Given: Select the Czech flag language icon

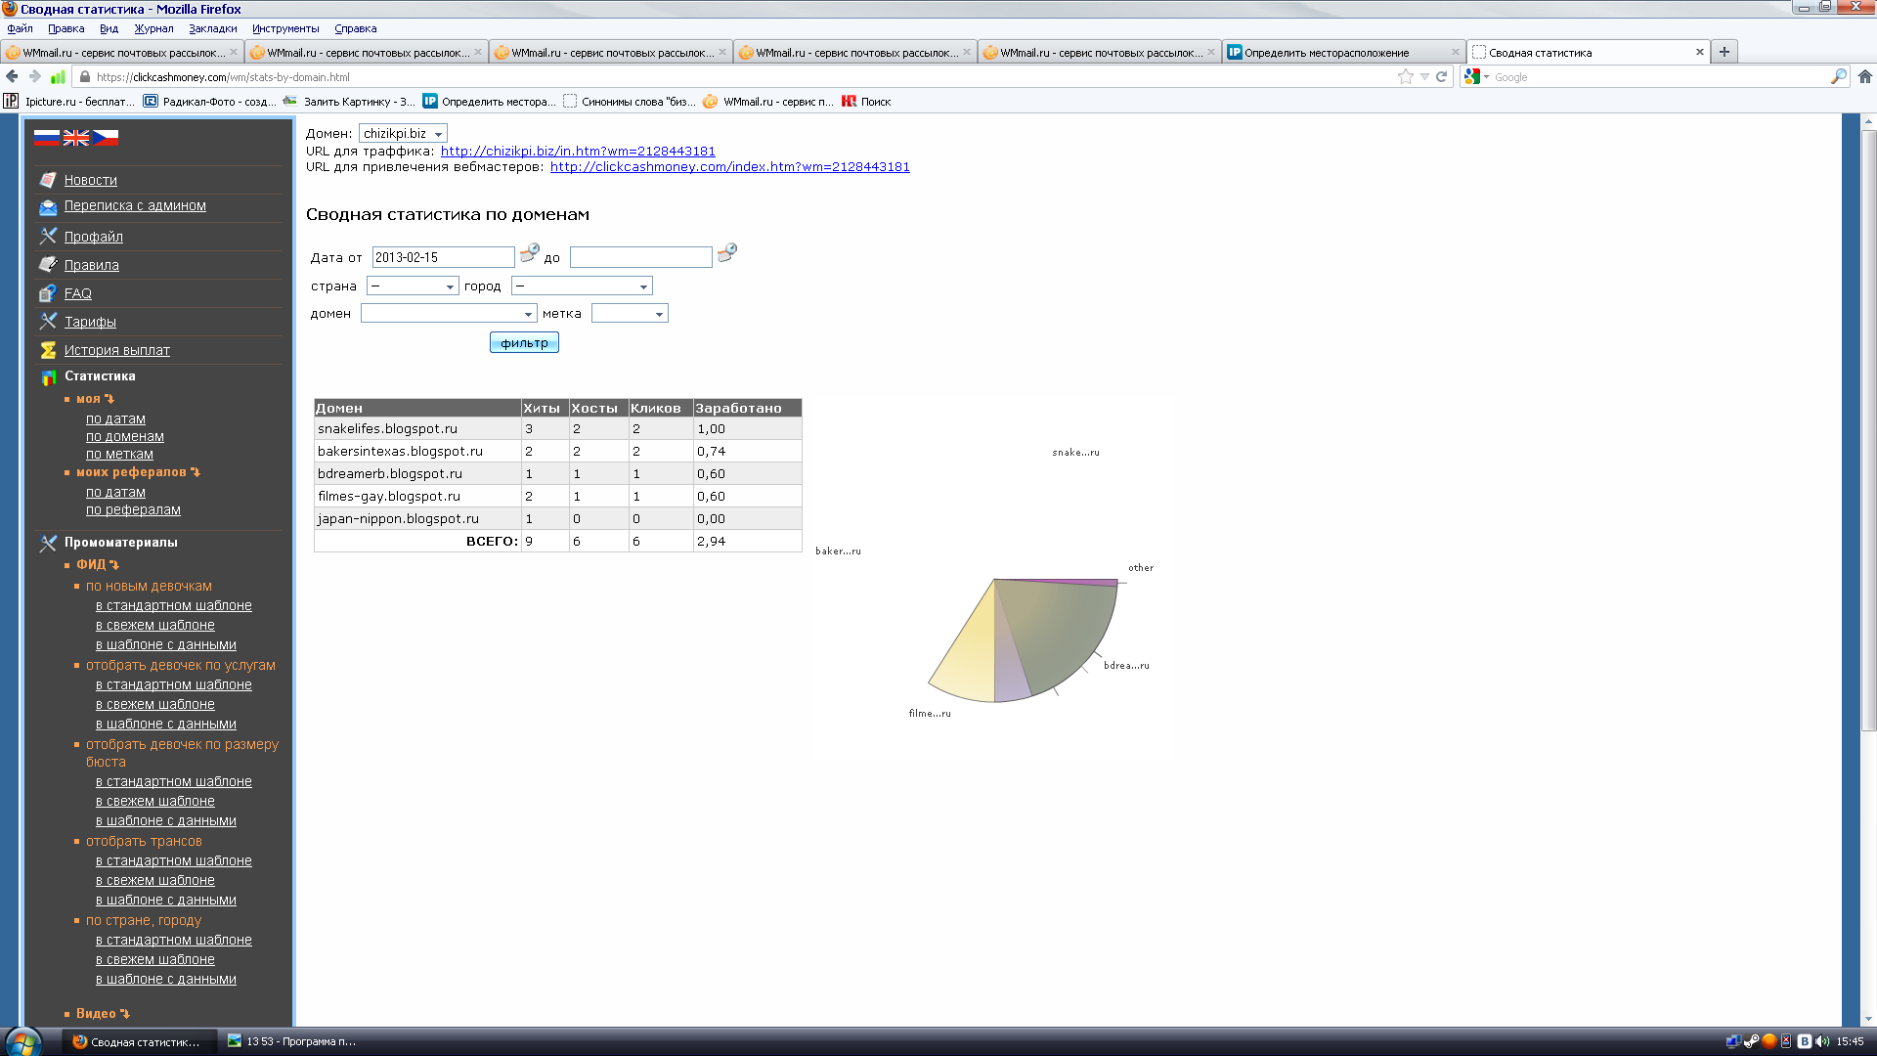Looking at the screenshot, I should point(106,138).
